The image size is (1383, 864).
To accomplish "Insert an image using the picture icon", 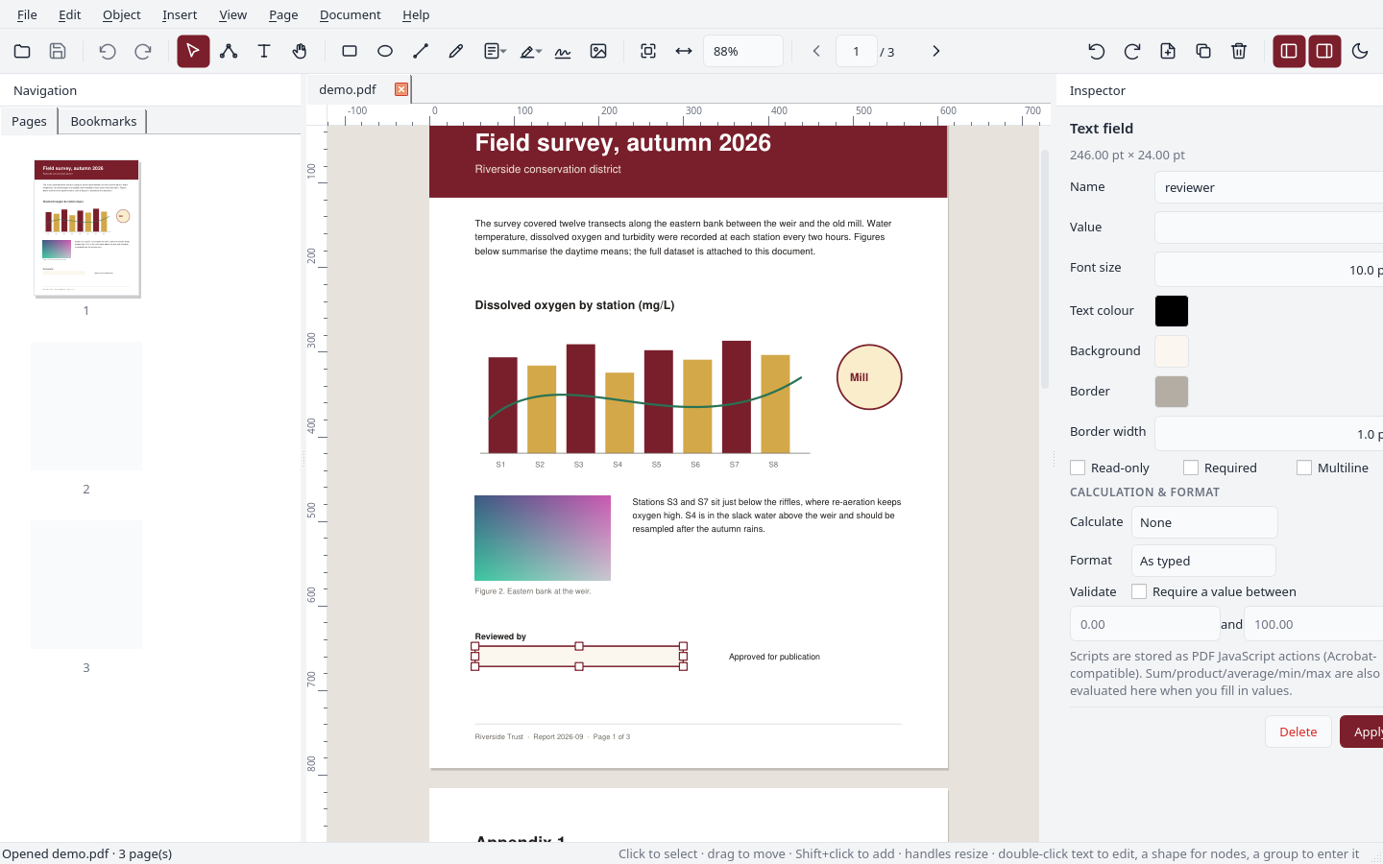I will point(598,51).
